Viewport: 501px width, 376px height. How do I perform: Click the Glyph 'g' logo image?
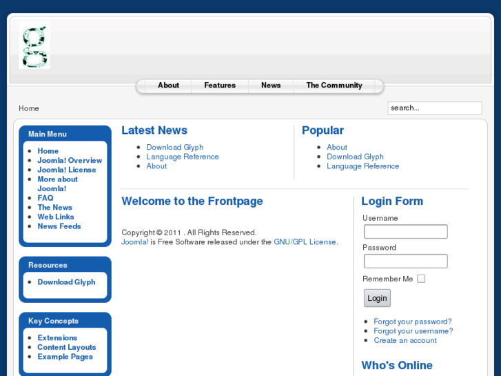[x=34, y=45]
